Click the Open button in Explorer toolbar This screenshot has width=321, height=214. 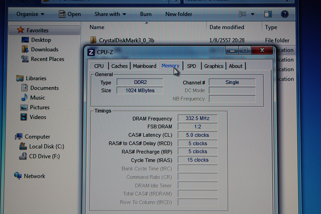coord(70,14)
